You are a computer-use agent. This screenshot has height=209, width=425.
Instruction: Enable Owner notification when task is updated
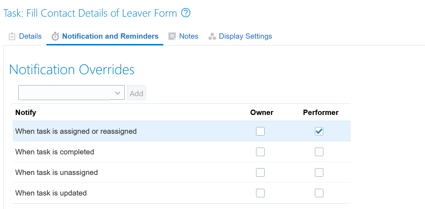[260, 193]
